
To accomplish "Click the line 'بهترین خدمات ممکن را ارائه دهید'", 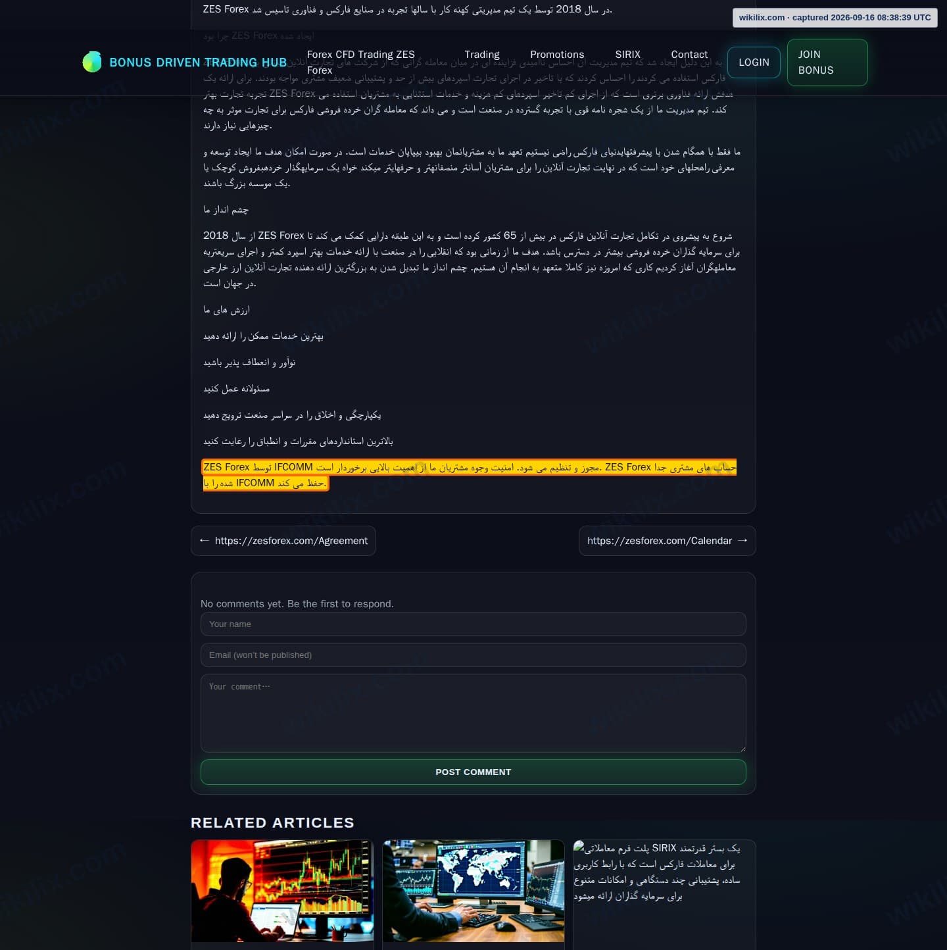I will [264, 336].
